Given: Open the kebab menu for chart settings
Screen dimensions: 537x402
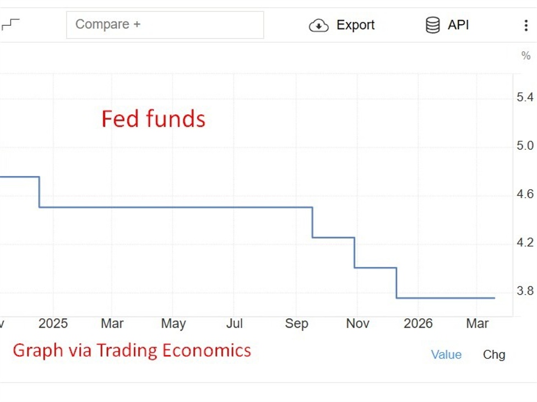Looking at the screenshot, I should 527,25.
